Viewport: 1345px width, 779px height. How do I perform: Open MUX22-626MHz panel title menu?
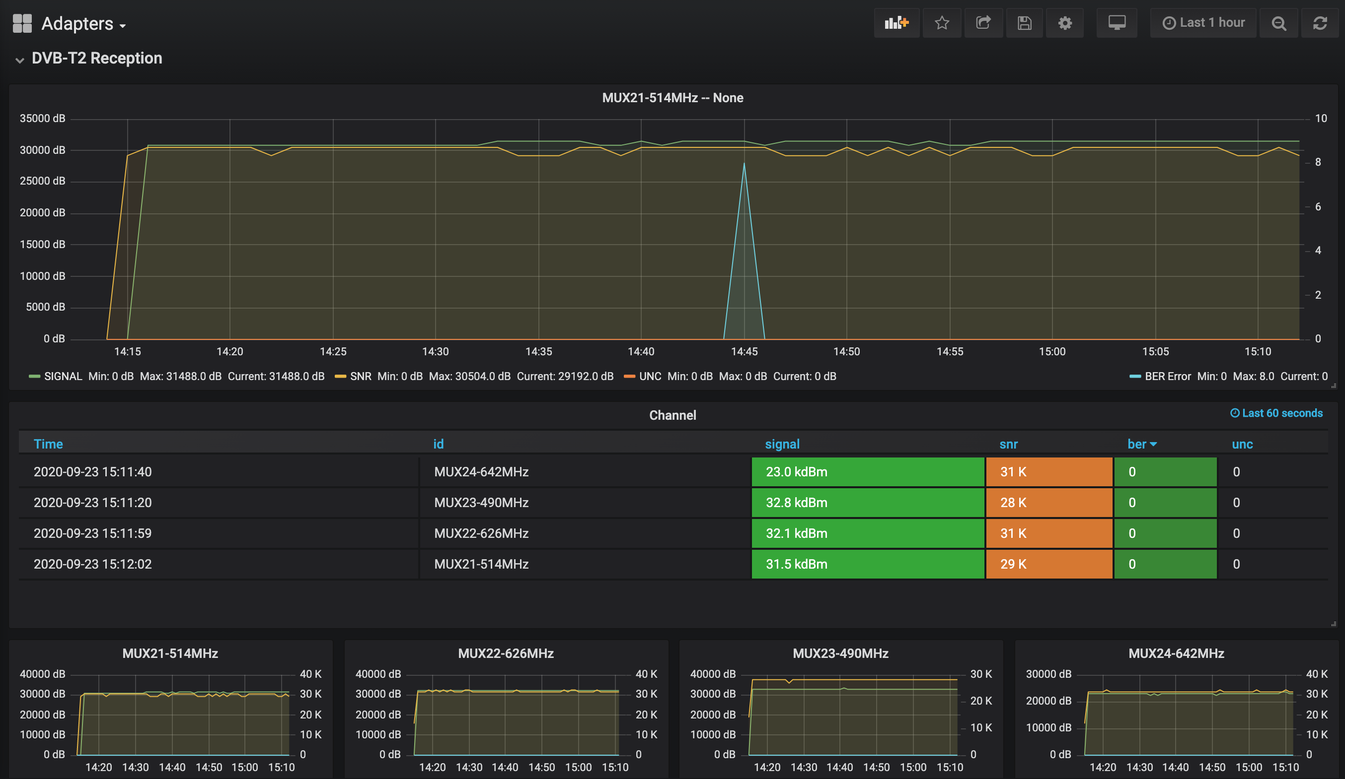[x=506, y=653]
